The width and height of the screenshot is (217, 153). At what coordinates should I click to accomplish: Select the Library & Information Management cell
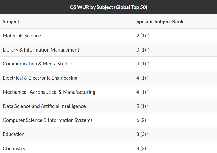41,50
